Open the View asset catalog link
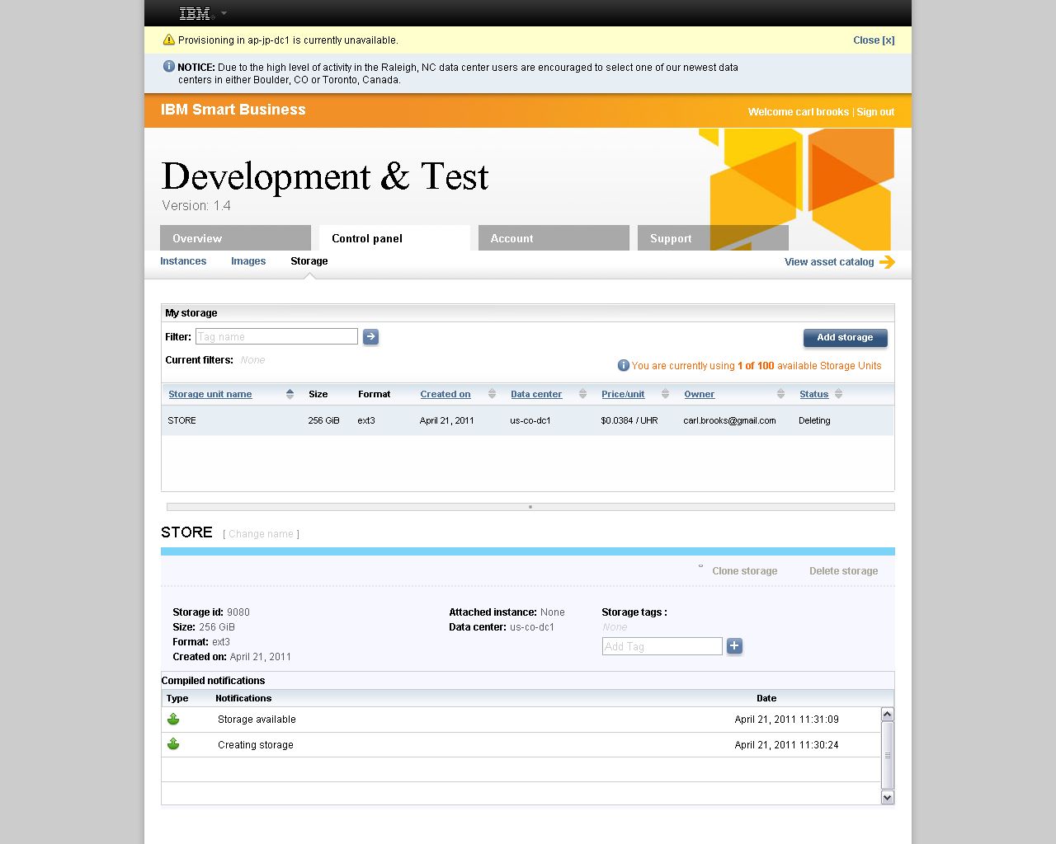1056x844 pixels. (x=829, y=262)
